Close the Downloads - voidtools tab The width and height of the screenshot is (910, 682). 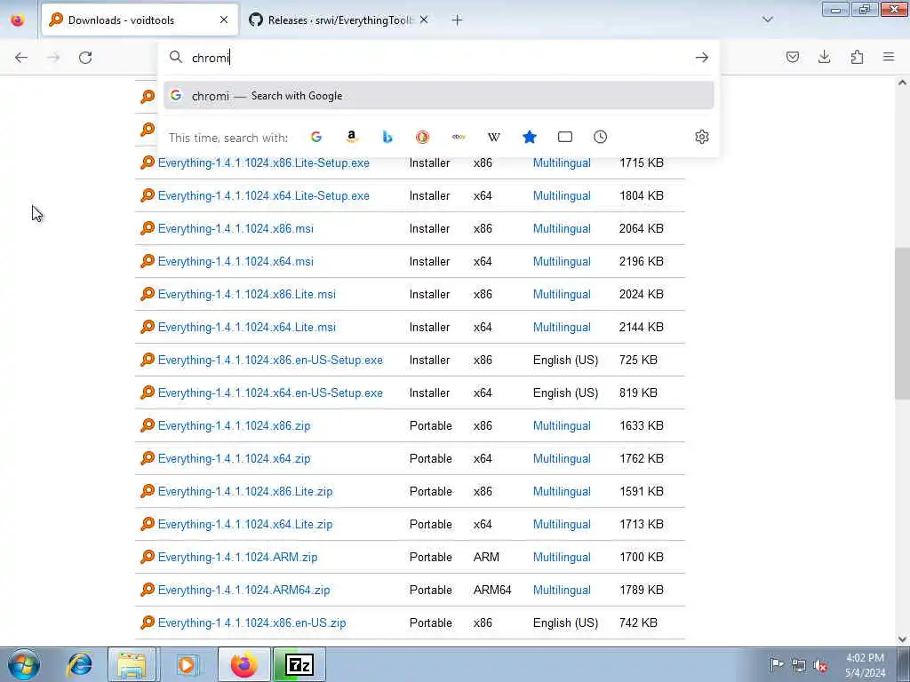click(224, 20)
